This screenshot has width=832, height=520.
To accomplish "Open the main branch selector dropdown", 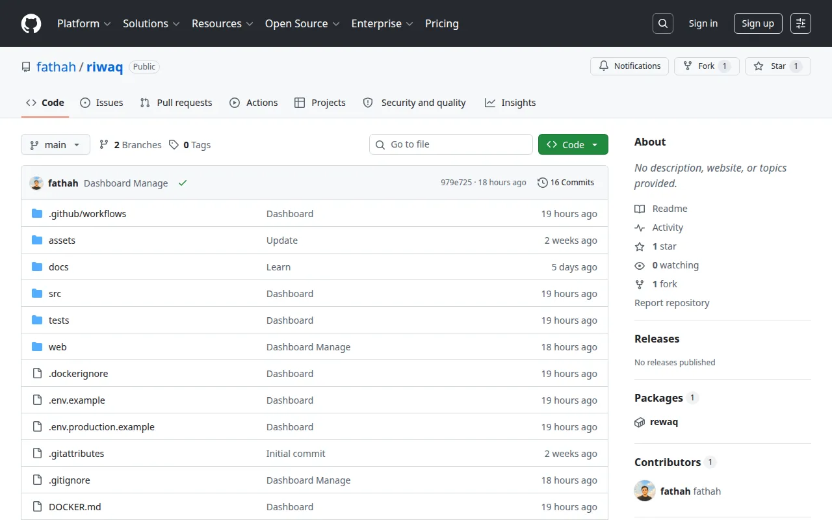I will [55, 144].
